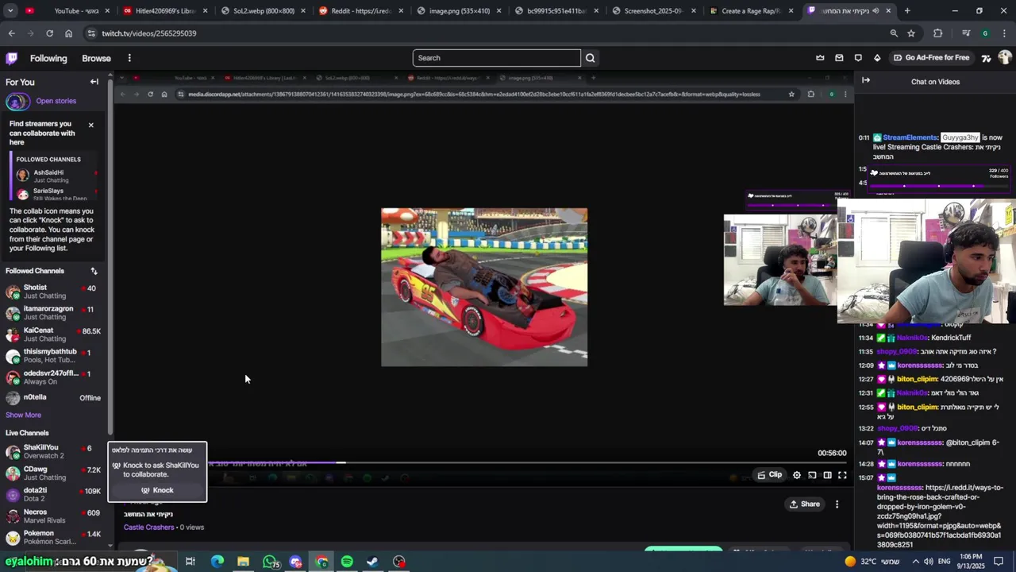Open Necros Marvel Rivals channel
1016x572 pixels.
coord(52,516)
